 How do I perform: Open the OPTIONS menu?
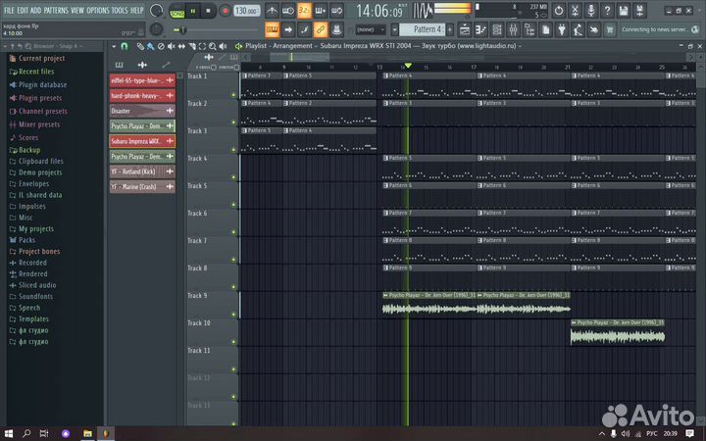pyautogui.click(x=98, y=10)
